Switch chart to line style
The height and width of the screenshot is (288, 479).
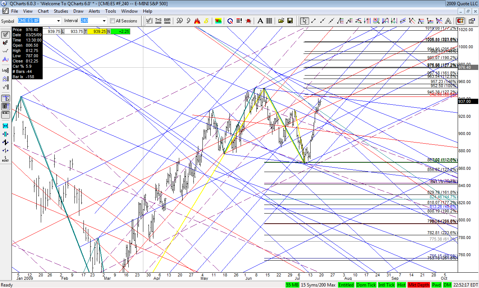[6, 51]
